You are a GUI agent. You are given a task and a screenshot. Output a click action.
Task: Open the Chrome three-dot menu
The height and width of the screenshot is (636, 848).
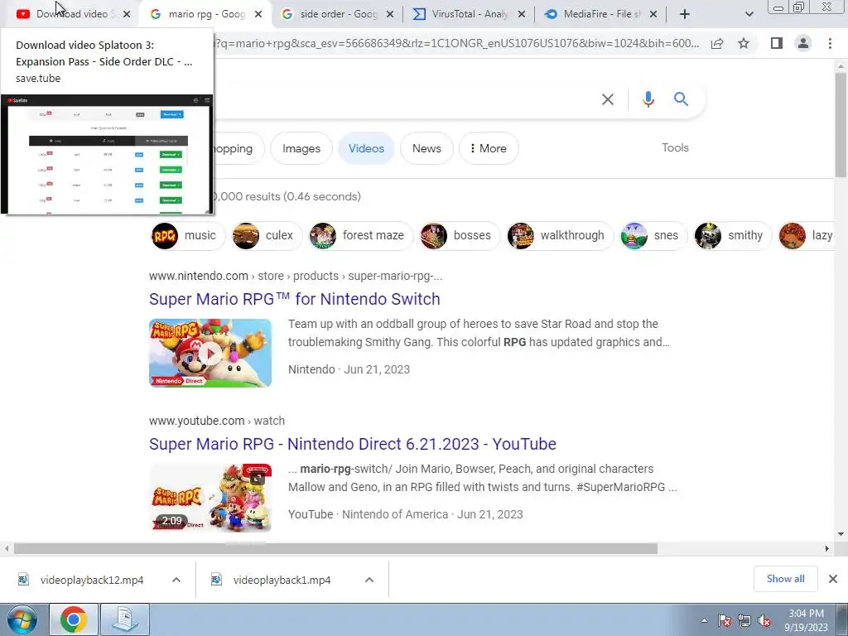tap(830, 43)
